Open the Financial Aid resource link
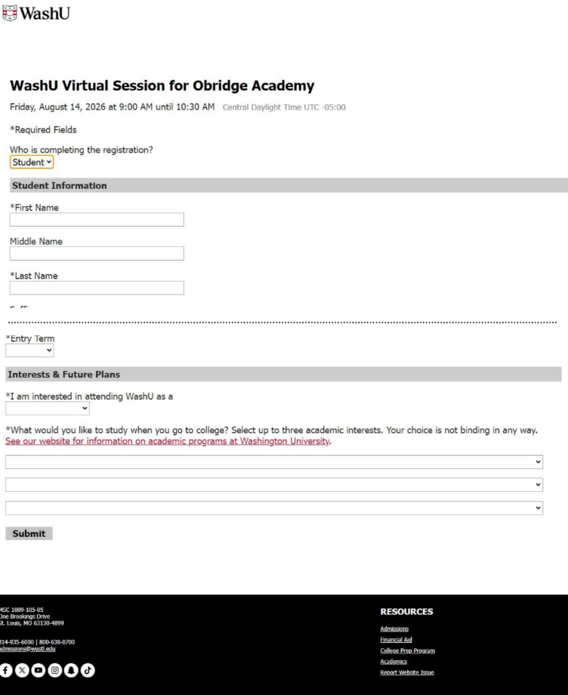Screen dimensions: 568x695 [x=396, y=640]
